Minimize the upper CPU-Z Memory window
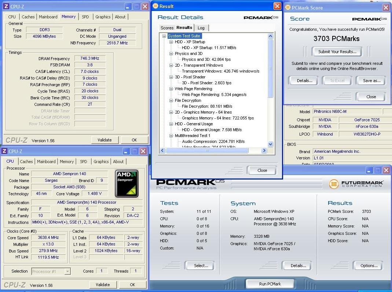Viewport: 392px width, 292px height. point(128,7)
